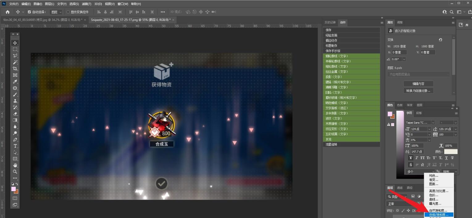Select the History Brush tool
Image resolution: width=472 pixels, height=218 pixels.
coord(15,107)
